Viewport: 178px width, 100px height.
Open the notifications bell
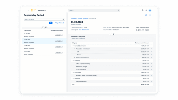[x=146, y=10]
